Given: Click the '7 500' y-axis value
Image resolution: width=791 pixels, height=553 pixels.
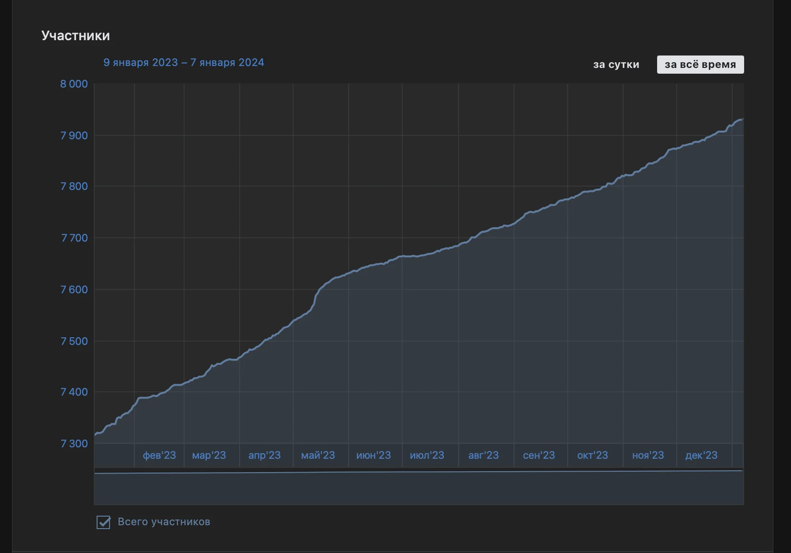Looking at the screenshot, I should pos(74,342).
